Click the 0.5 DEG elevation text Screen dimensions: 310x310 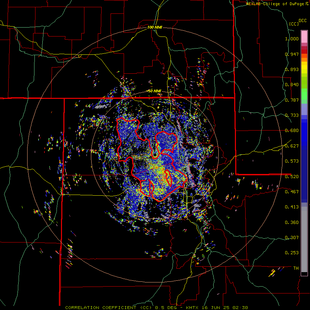[x=166, y=308]
